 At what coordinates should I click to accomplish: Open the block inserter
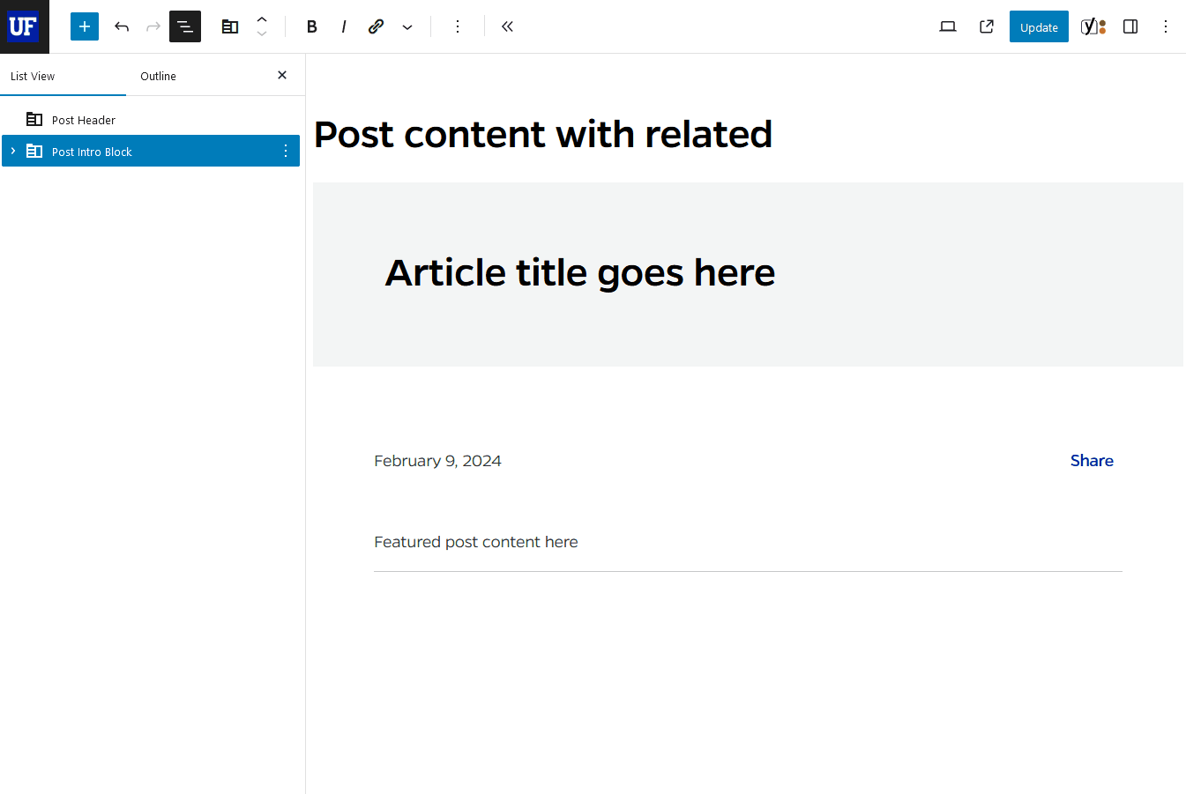(84, 26)
